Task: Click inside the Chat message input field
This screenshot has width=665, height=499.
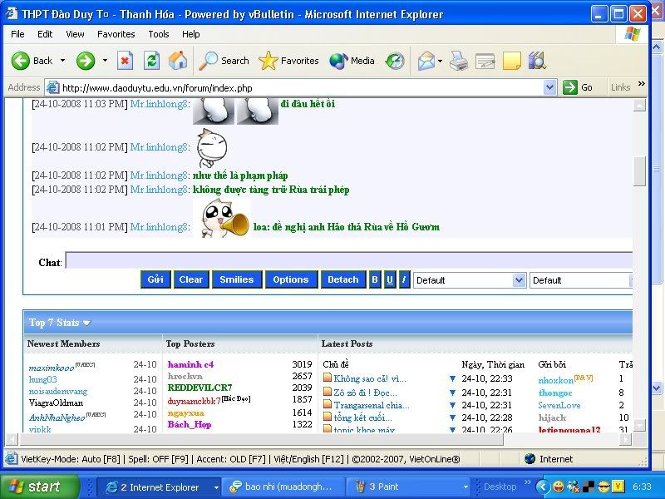Action: [x=347, y=262]
